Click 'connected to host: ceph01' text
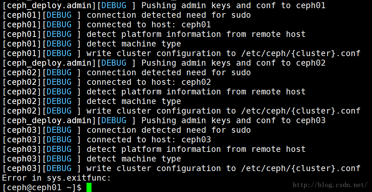Screen dimensions: 372x192 [149, 25]
